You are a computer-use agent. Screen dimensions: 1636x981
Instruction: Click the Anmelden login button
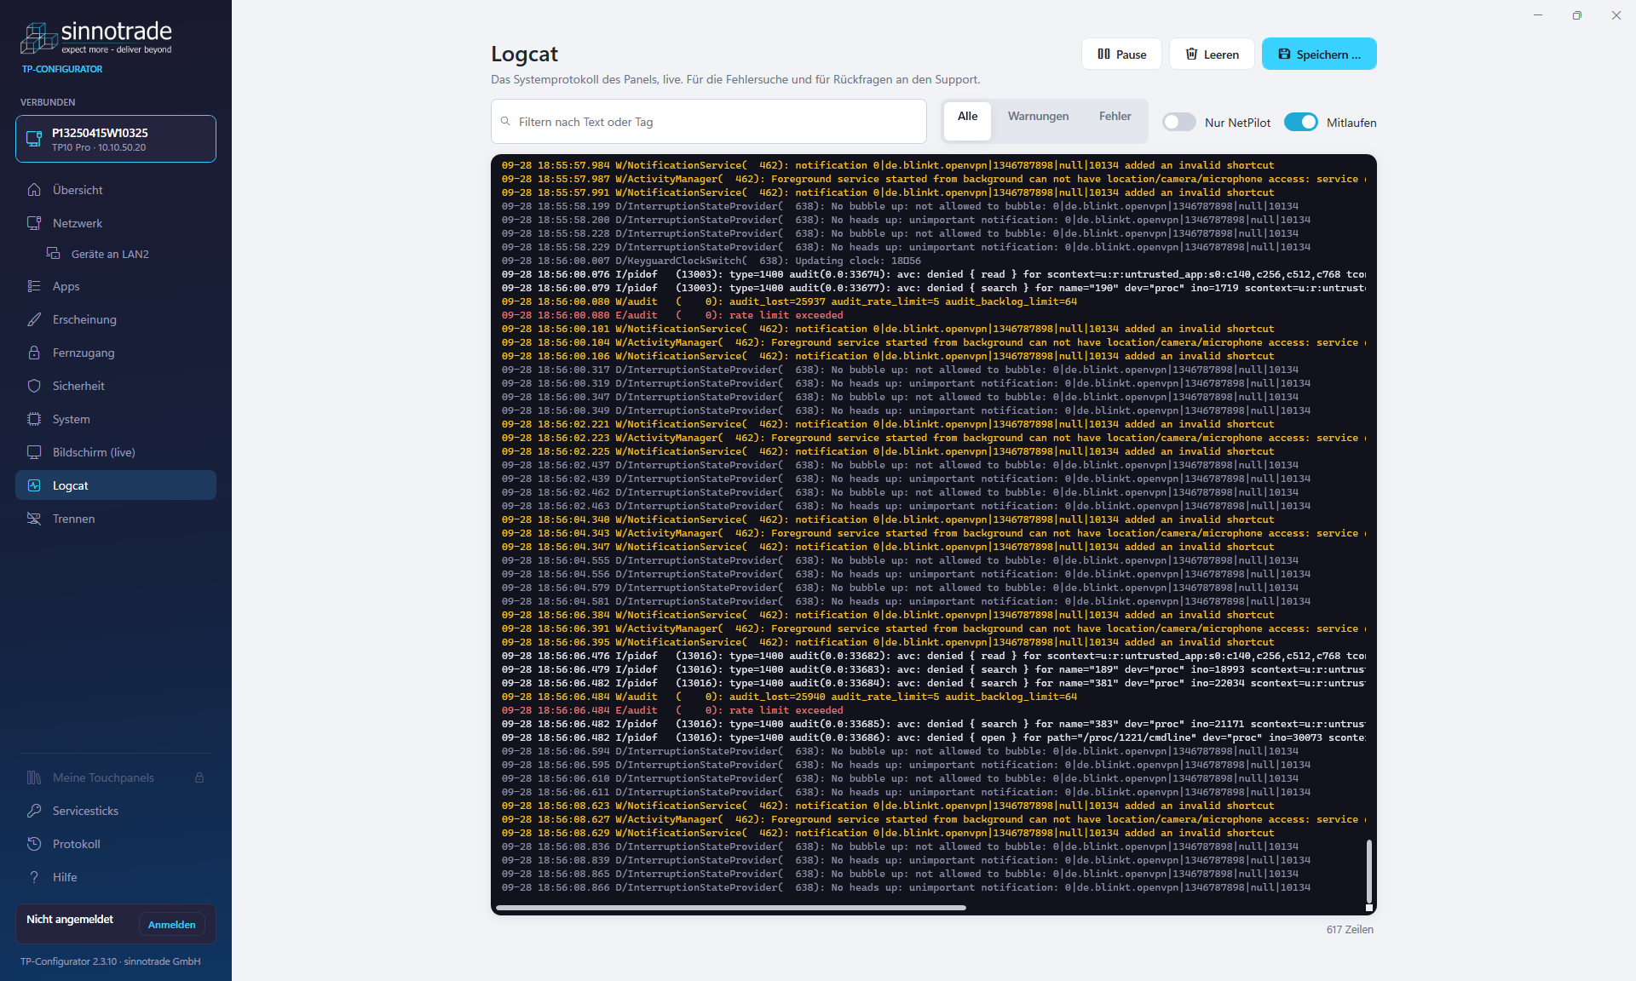pyautogui.click(x=172, y=925)
